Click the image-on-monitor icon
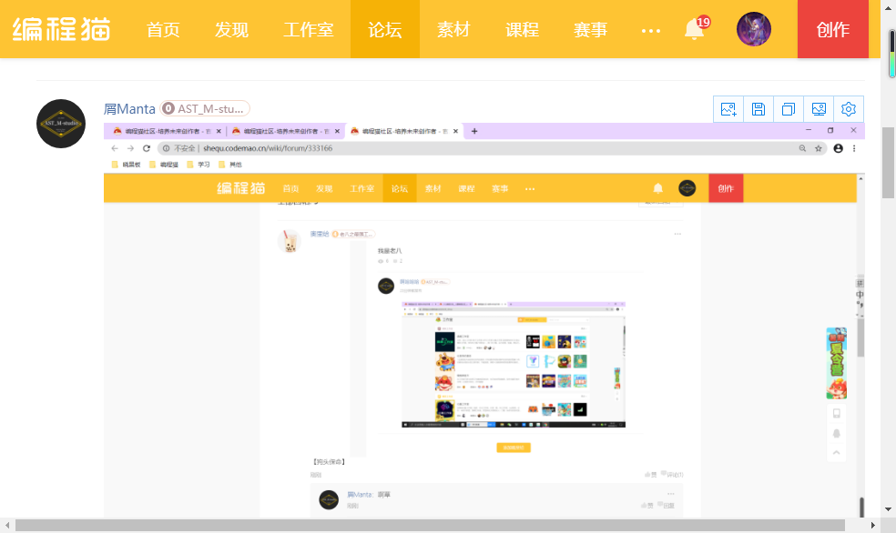The image size is (896, 533). (x=819, y=109)
